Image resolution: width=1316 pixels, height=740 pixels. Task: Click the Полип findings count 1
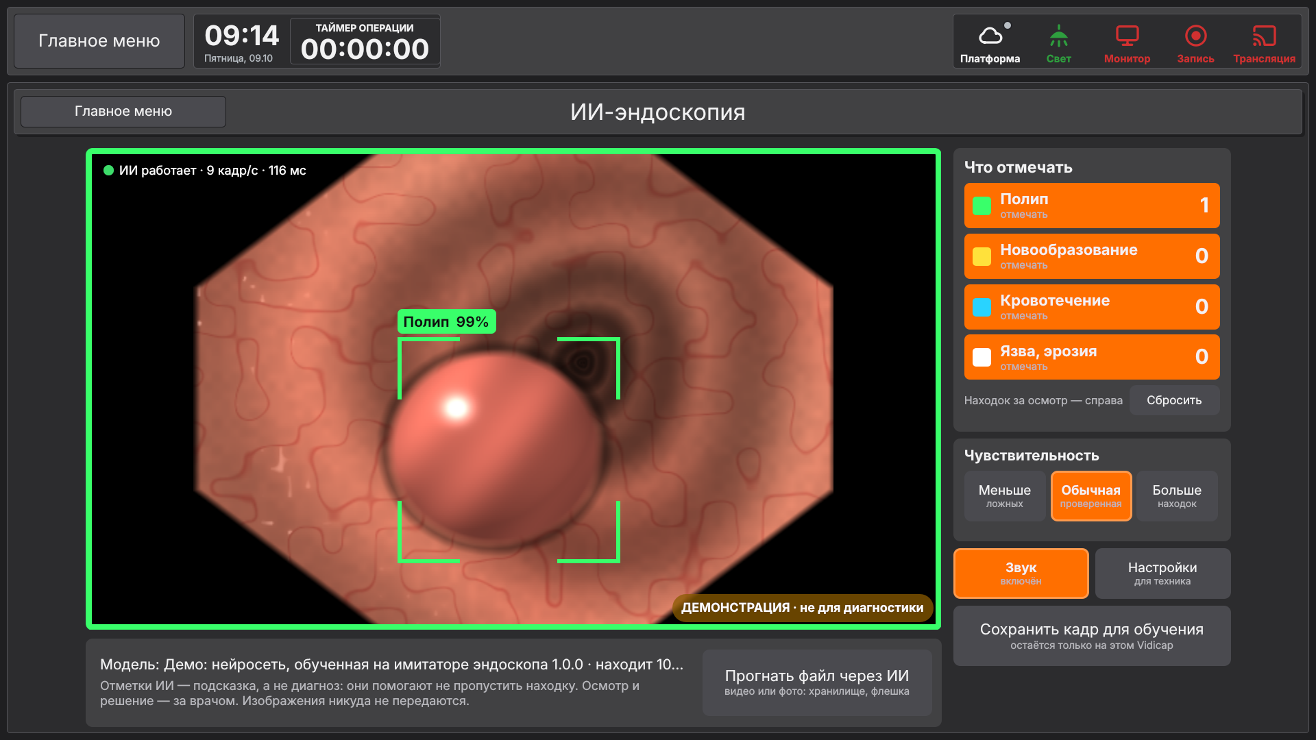1204,206
